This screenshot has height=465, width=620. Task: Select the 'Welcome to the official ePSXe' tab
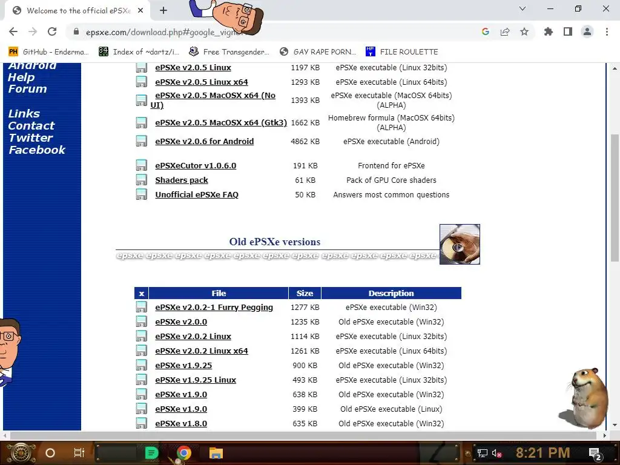(x=77, y=11)
